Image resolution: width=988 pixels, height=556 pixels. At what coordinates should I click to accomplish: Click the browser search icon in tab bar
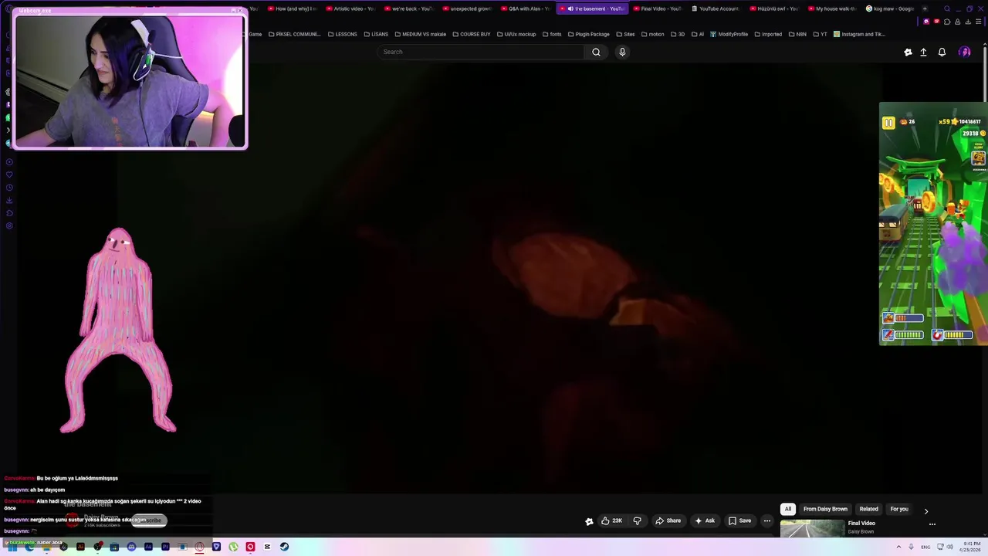click(947, 8)
